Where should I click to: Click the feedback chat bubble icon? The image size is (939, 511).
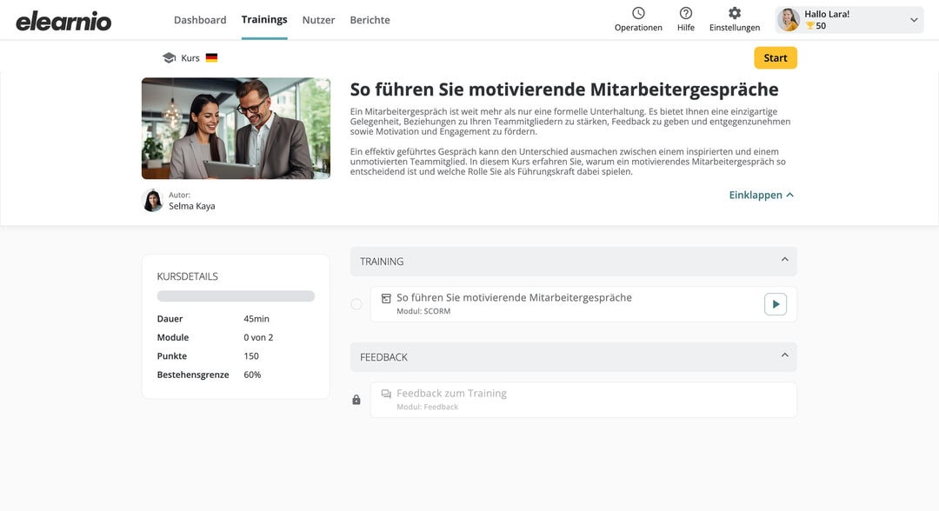coord(386,394)
